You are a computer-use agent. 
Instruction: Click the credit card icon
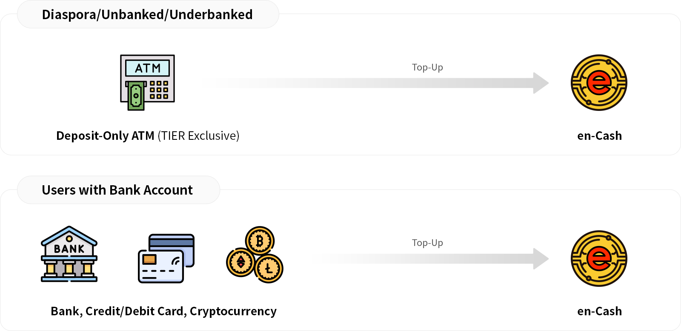click(x=166, y=258)
